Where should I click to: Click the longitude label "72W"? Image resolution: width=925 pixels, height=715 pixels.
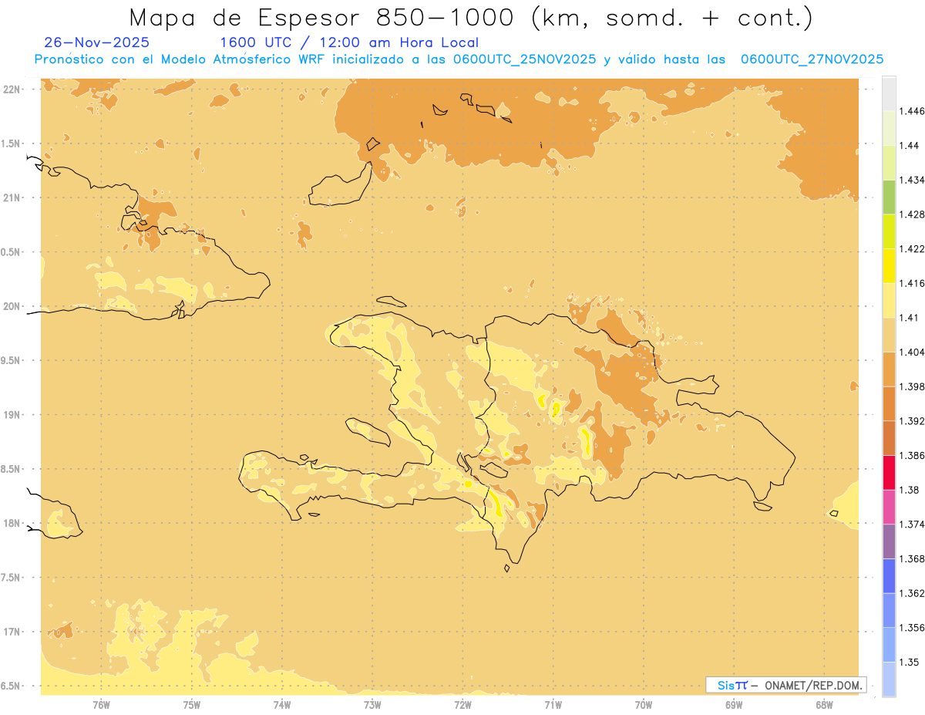[462, 705]
